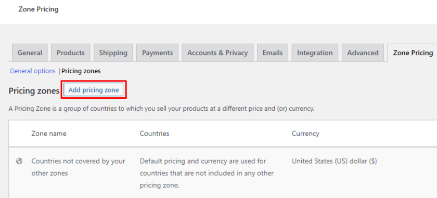Select the Payments tab
The height and width of the screenshot is (198, 437).
click(x=158, y=52)
